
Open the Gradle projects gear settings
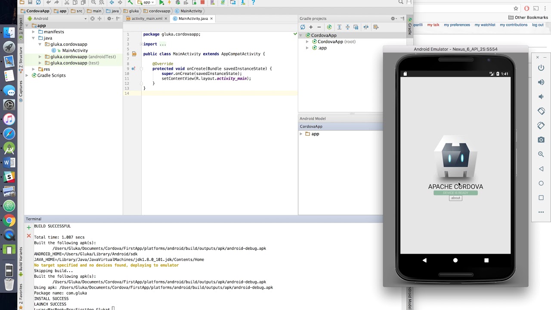pyautogui.click(x=393, y=19)
